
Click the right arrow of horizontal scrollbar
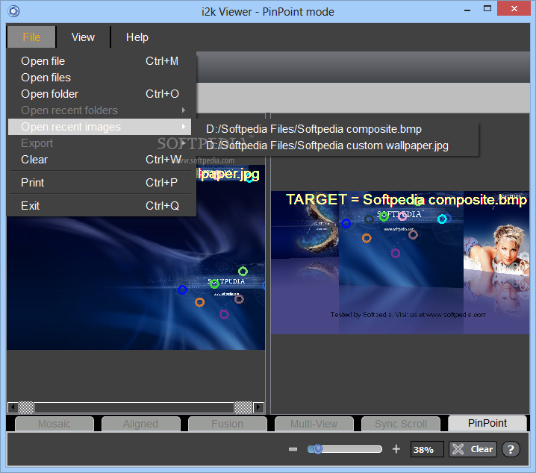tap(258, 407)
